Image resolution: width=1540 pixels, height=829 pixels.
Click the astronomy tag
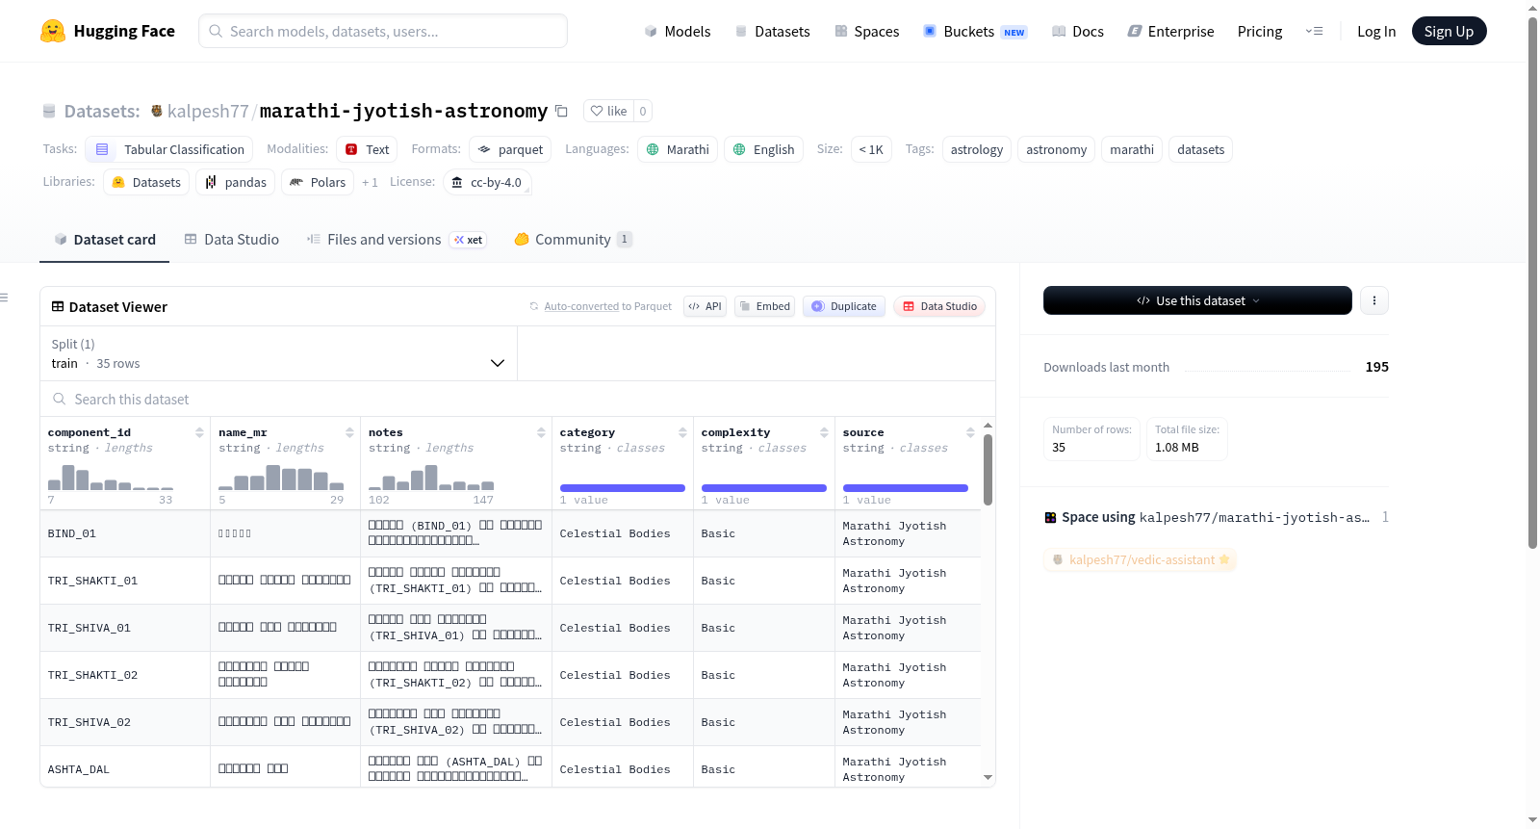[1056, 149]
